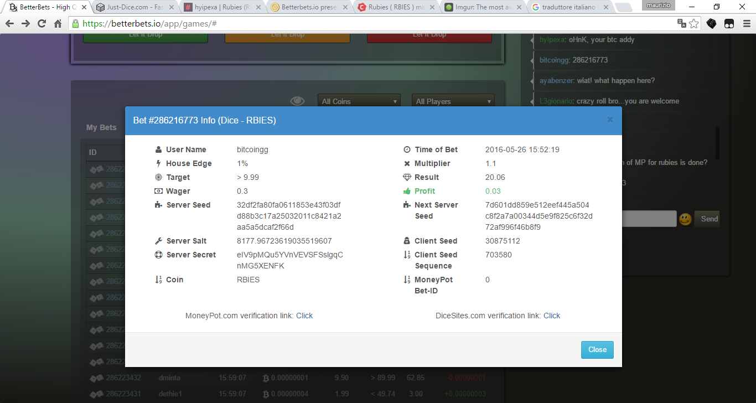The image size is (756, 403).
Task: Reload the page with the refresh icon
Action: click(42, 24)
